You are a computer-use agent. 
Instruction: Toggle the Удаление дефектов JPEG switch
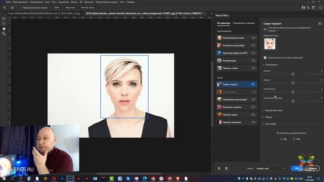253,53
